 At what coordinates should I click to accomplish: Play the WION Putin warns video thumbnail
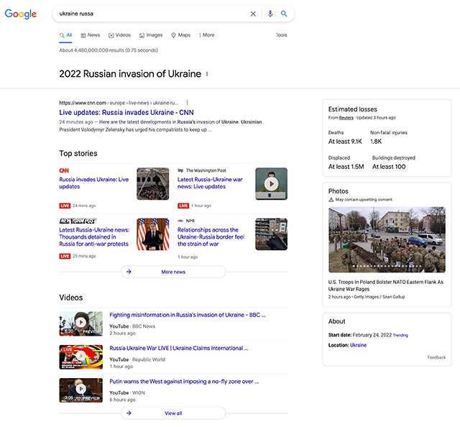point(81,390)
